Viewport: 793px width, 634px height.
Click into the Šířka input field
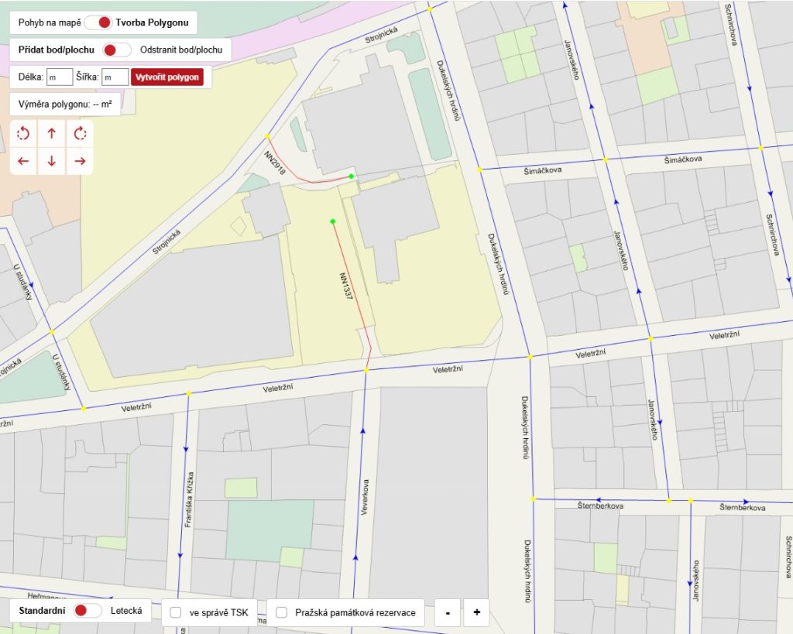pyautogui.click(x=115, y=77)
